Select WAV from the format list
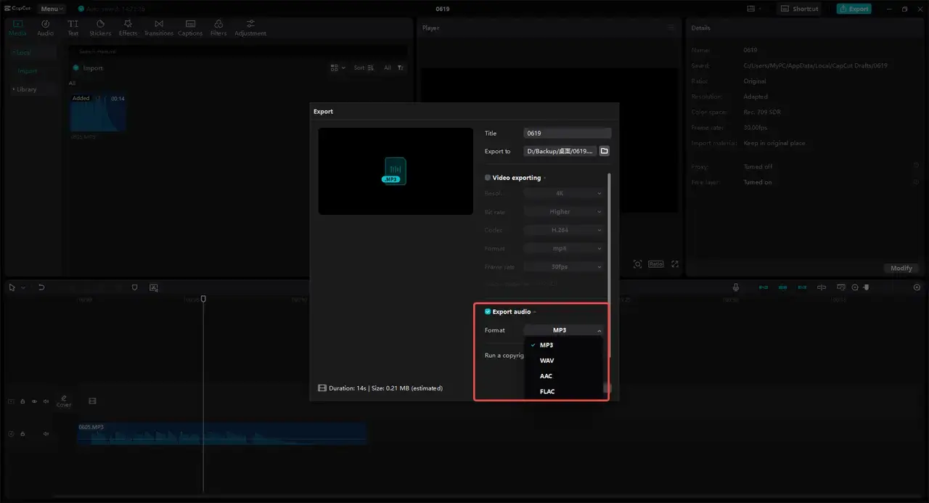Image resolution: width=929 pixels, height=503 pixels. (x=564, y=361)
